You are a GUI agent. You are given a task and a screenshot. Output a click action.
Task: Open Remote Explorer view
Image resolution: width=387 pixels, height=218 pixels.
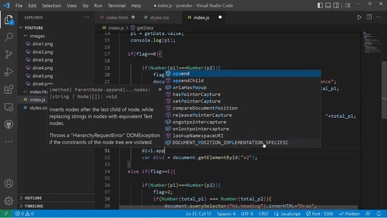tap(8, 107)
